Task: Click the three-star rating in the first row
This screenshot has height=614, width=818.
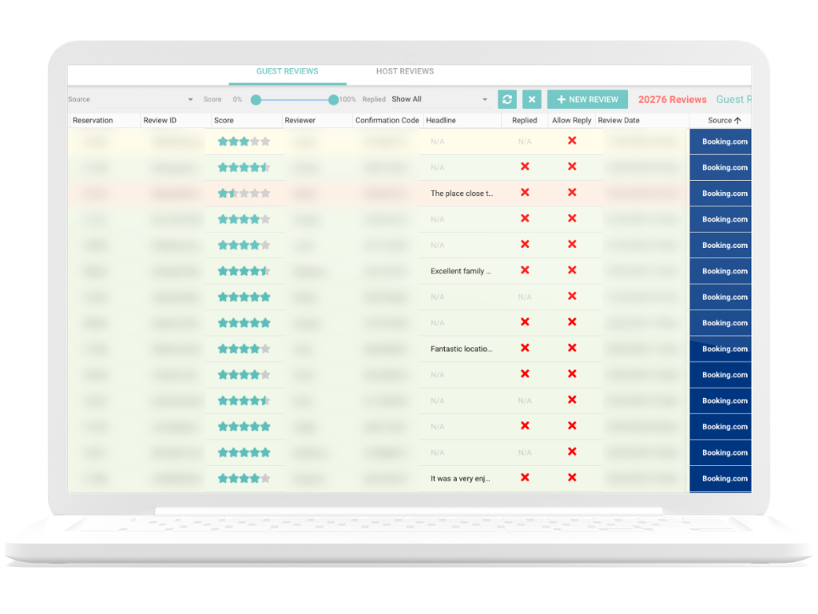Action: click(244, 142)
